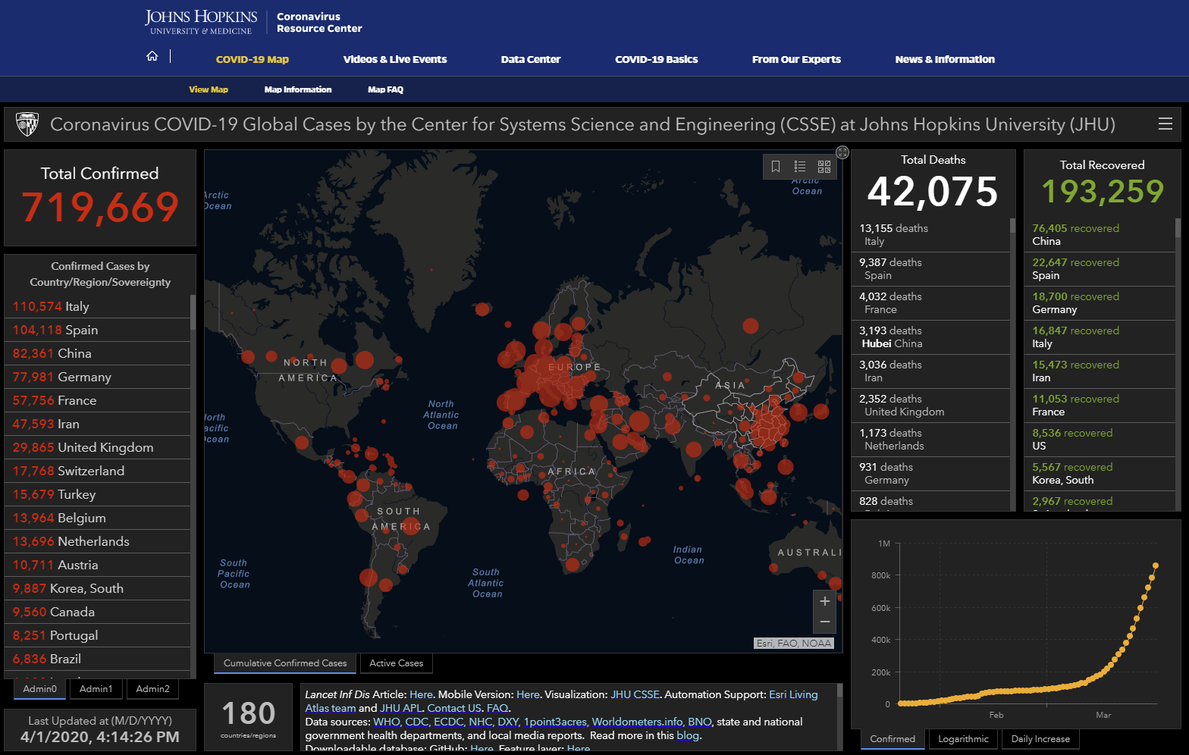
Task: Select Iran with 47,593 confirmed cases
Action: click(97, 424)
